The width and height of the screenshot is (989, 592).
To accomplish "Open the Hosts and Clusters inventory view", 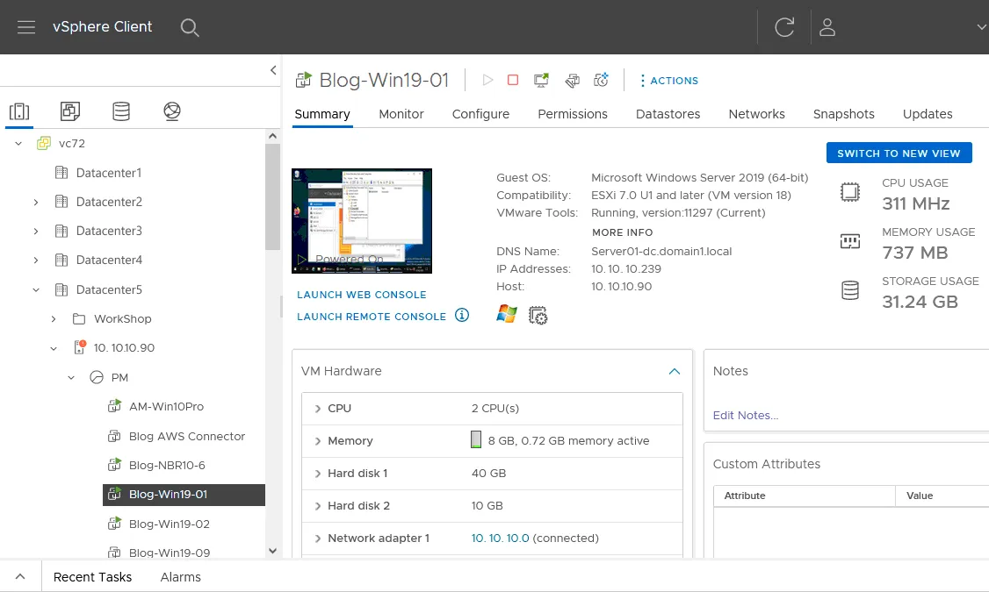I will click(x=19, y=111).
